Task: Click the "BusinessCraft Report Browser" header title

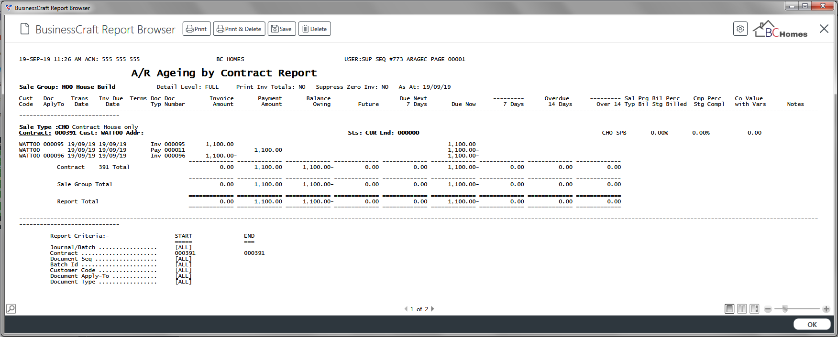Action: pyautogui.click(x=105, y=30)
